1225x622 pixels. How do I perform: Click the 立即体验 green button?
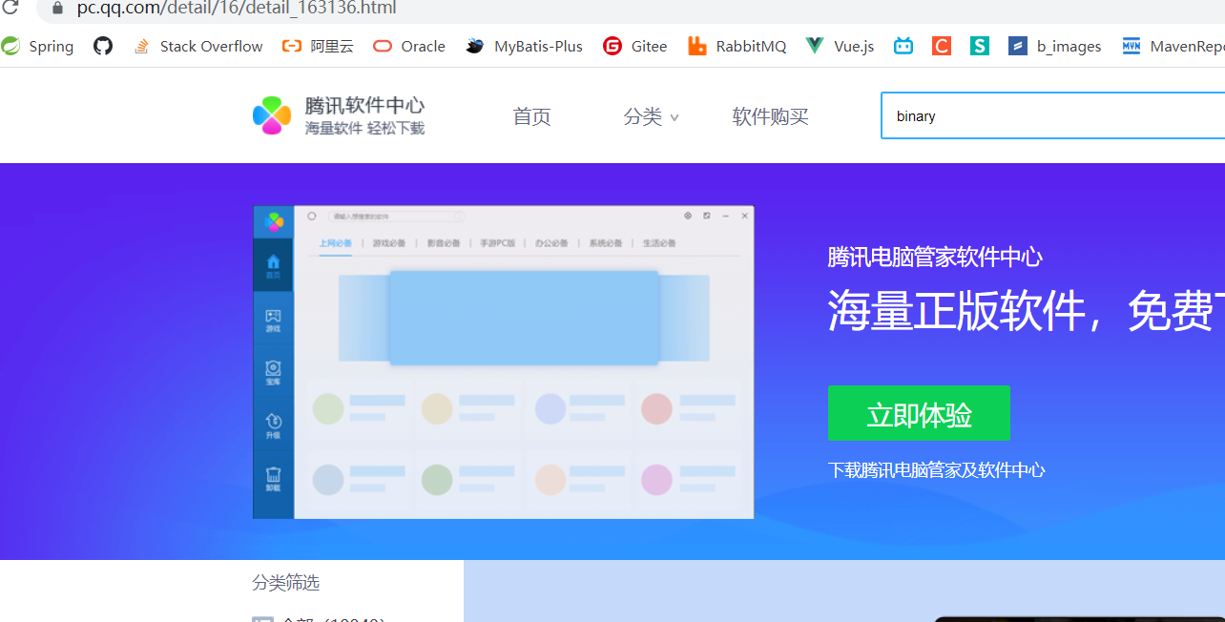tap(918, 413)
